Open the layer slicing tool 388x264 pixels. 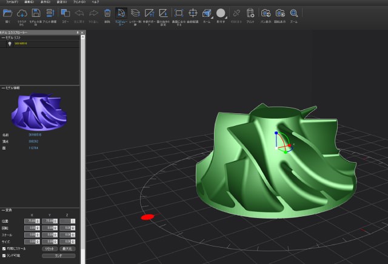[x=135, y=13]
